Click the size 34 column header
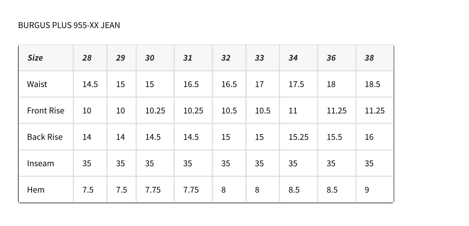This screenshot has width=469, height=226. [x=293, y=58]
